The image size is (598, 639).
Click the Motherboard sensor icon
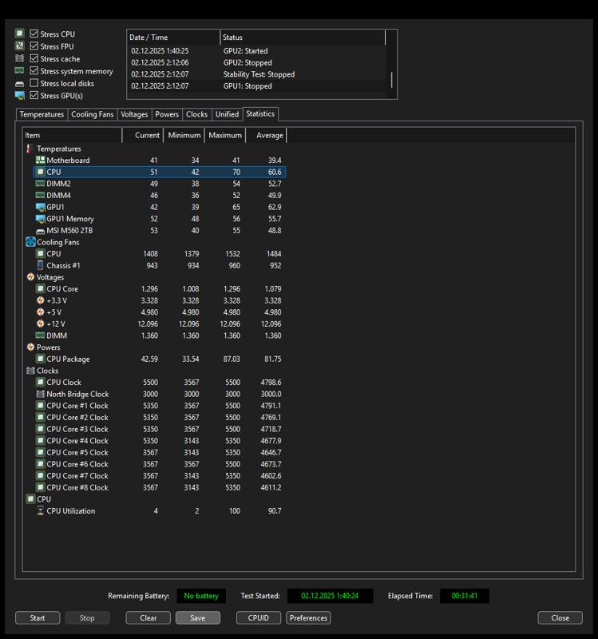pyautogui.click(x=40, y=161)
